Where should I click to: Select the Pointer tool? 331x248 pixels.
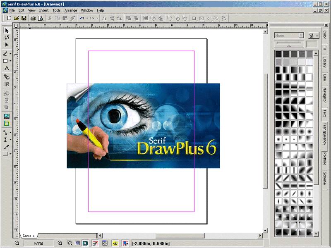pos(7,31)
